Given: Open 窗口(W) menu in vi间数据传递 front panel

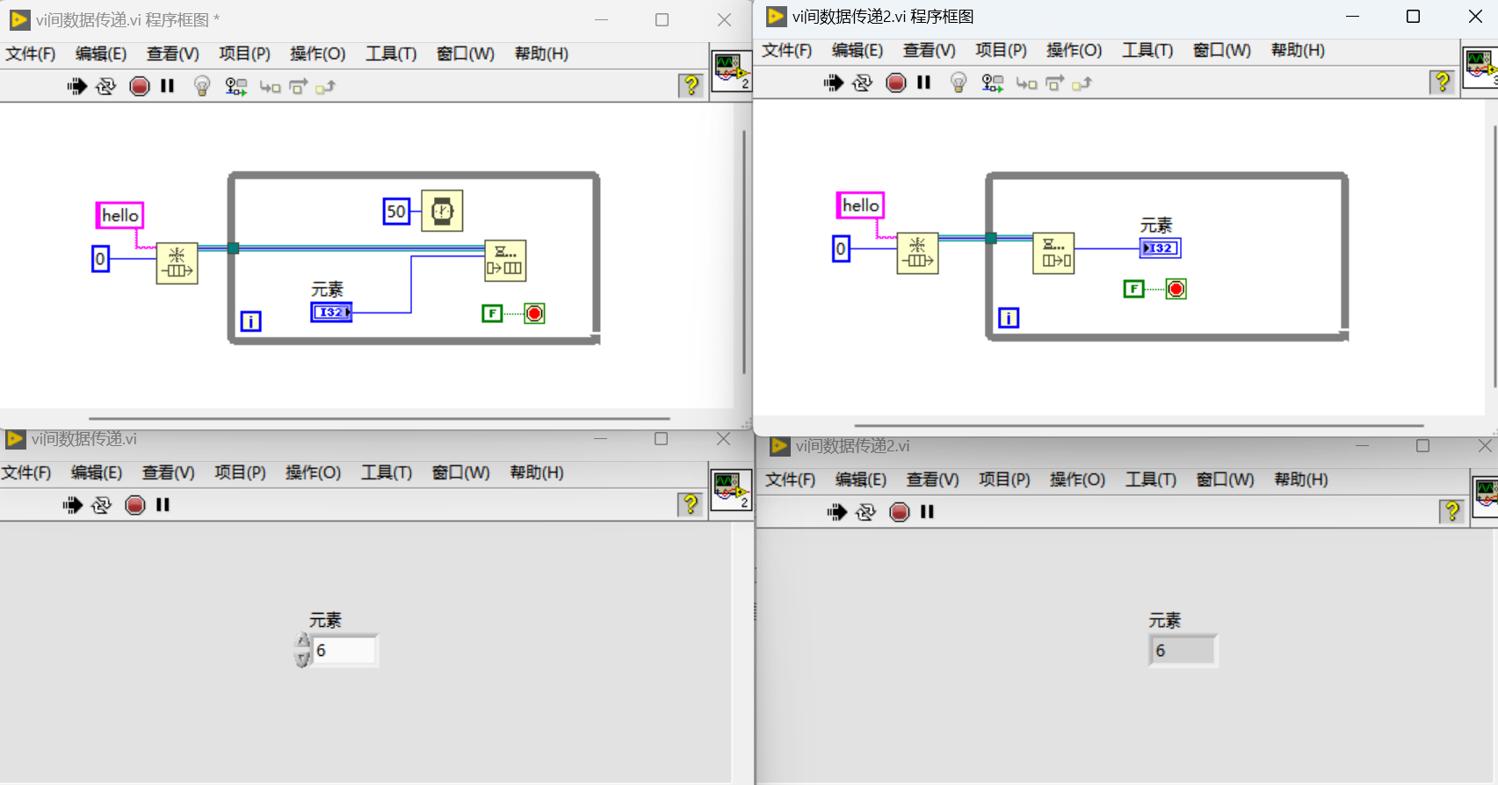Looking at the screenshot, I should coord(461,472).
